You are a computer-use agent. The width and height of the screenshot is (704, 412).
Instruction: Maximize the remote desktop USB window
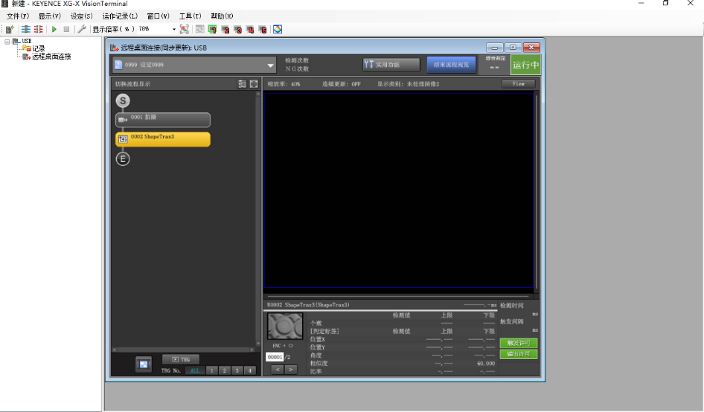(513, 48)
